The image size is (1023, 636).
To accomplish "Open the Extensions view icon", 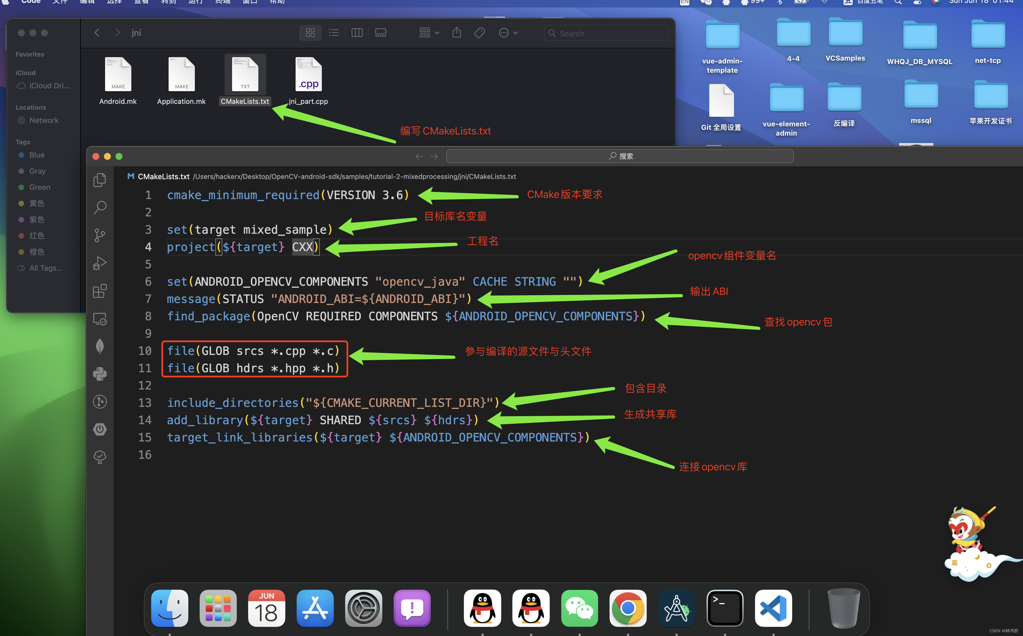I will click(x=100, y=291).
